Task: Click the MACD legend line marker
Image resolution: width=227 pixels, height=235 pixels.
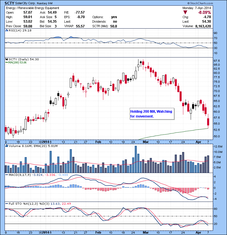Action: pos(7,175)
